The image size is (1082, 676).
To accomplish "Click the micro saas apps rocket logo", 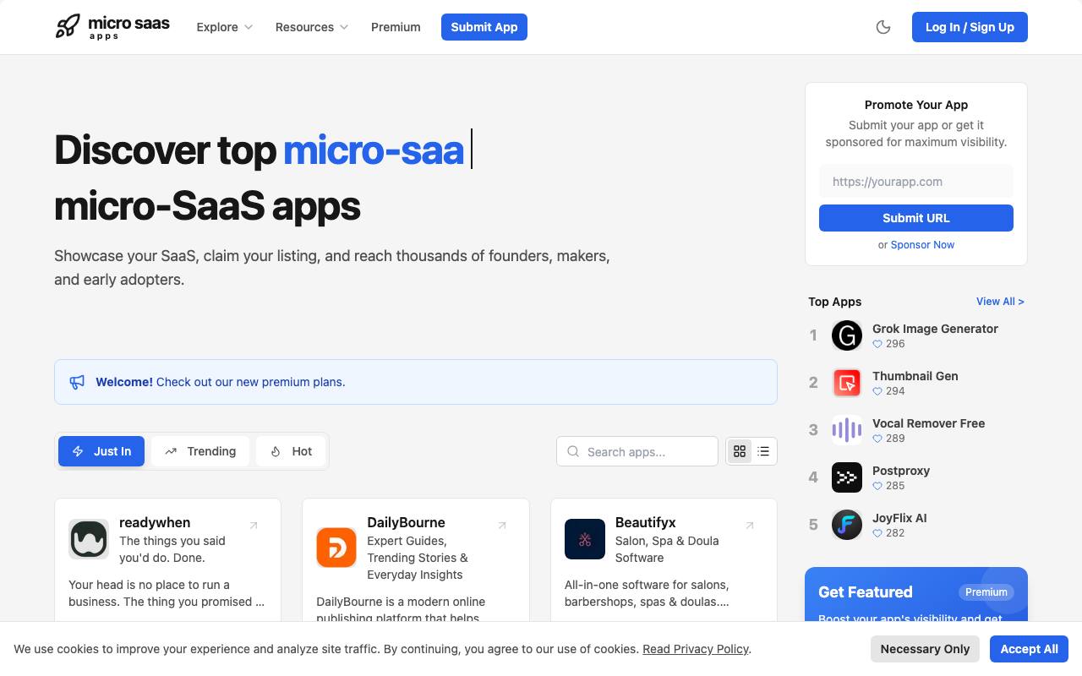I will (x=112, y=27).
